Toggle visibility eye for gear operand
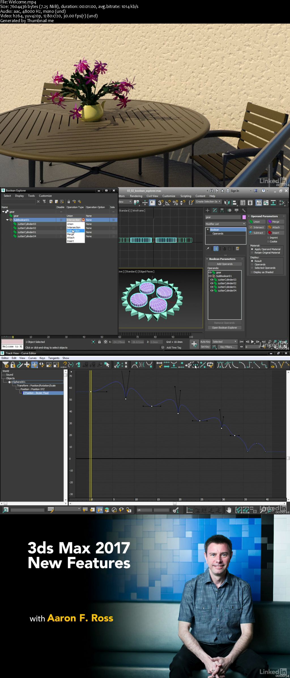 coord(210,272)
